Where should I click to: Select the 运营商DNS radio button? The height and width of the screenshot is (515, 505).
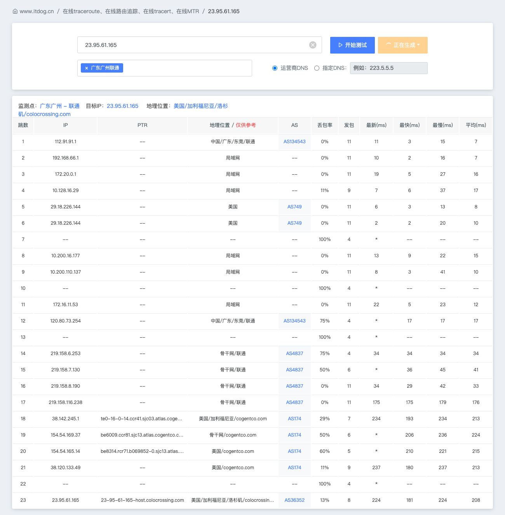[x=275, y=68]
